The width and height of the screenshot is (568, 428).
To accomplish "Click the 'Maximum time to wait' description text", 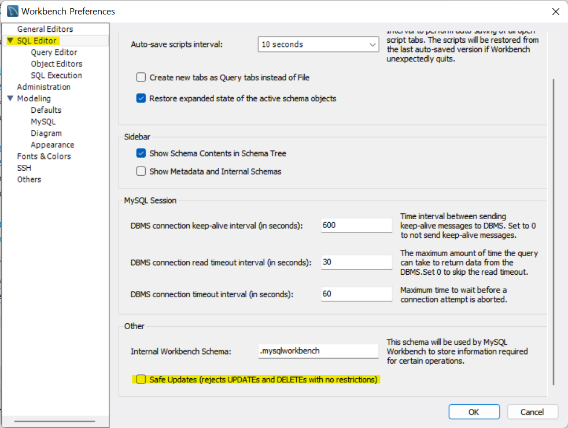I will [453, 295].
